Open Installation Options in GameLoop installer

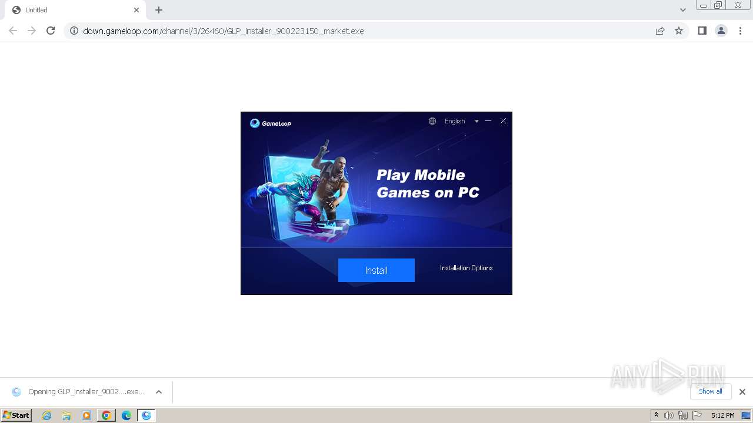coord(466,268)
